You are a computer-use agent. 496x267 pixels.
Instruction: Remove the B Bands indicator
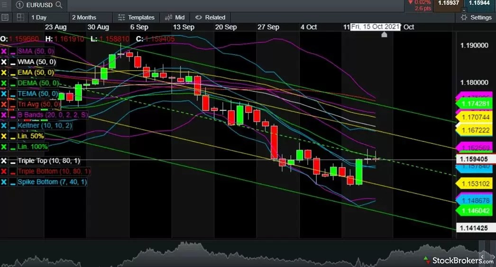pyautogui.click(x=4, y=115)
